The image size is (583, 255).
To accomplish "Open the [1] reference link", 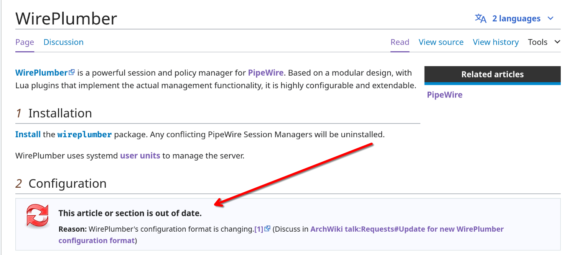I will [x=259, y=229].
